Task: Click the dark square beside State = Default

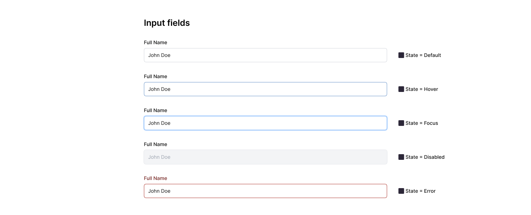Action: 401,55
